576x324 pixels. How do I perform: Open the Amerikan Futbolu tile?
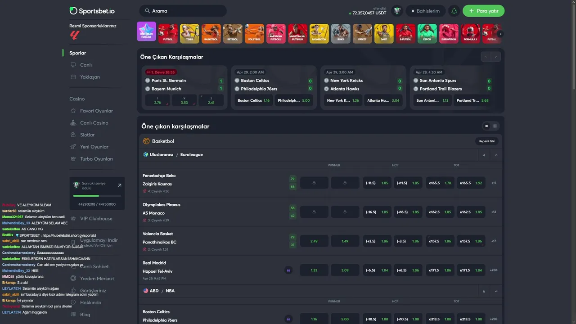pos(276,33)
